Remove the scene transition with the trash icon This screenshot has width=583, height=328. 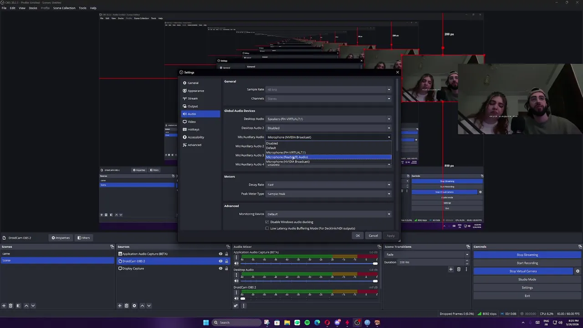[459, 269]
